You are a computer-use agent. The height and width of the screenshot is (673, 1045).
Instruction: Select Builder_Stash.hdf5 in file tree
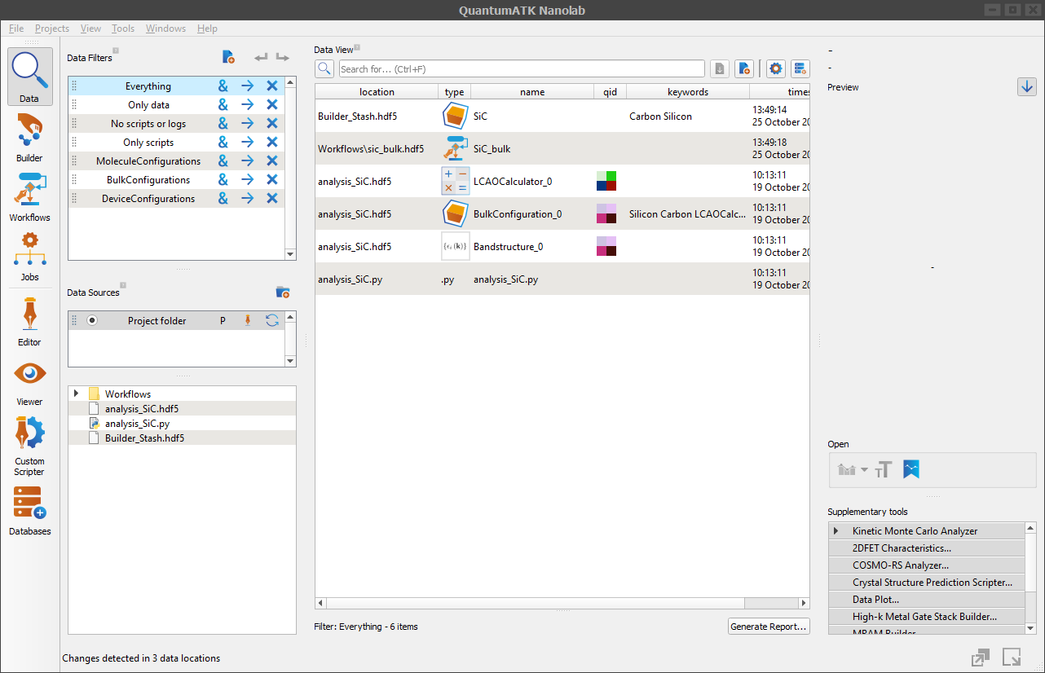[144, 438]
